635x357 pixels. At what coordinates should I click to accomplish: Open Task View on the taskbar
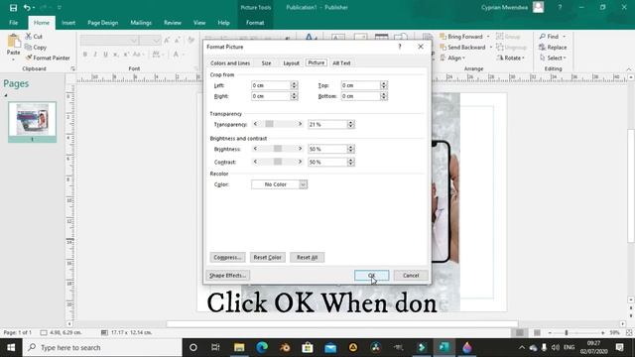click(x=215, y=347)
